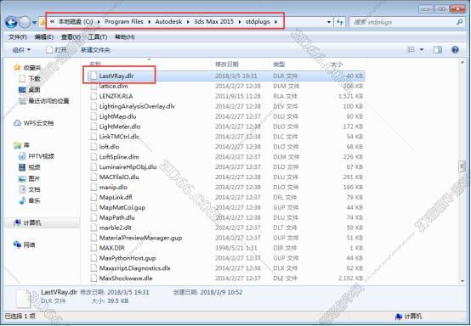Click the MapMatCol.gup file icon
471x326 pixels.
point(94,207)
